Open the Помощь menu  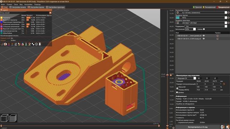coord(37,5)
